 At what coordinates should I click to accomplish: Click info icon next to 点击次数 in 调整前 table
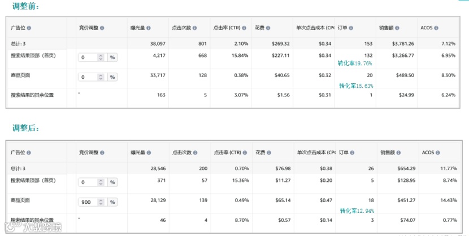pyautogui.click(x=195, y=28)
